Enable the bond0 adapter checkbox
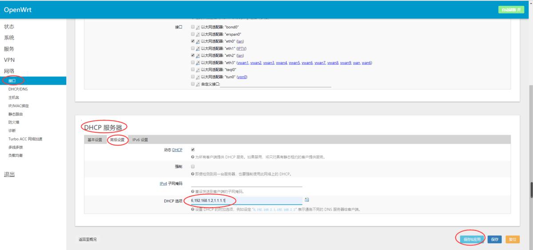This screenshot has width=533, height=250. click(192, 27)
